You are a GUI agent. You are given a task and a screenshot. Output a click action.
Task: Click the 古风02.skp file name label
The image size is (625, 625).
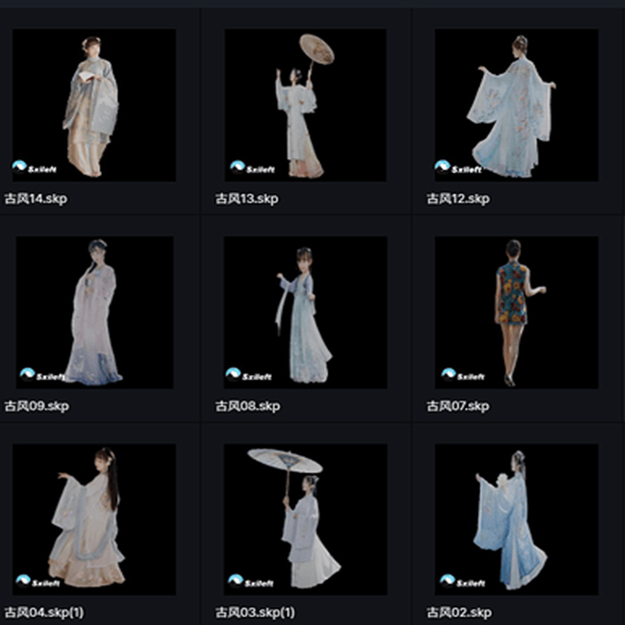tap(458, 612)
